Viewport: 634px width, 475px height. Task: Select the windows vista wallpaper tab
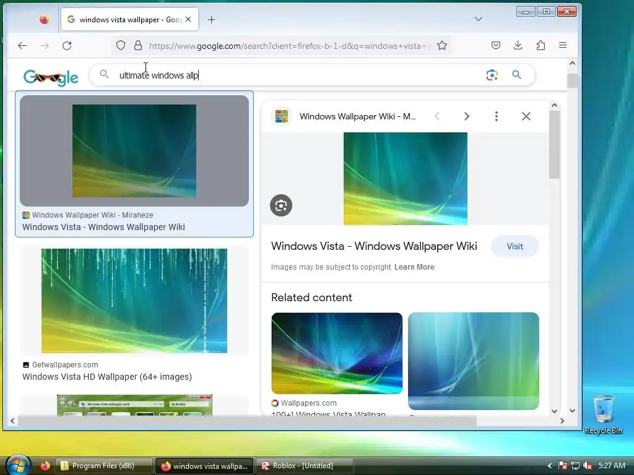129,19
